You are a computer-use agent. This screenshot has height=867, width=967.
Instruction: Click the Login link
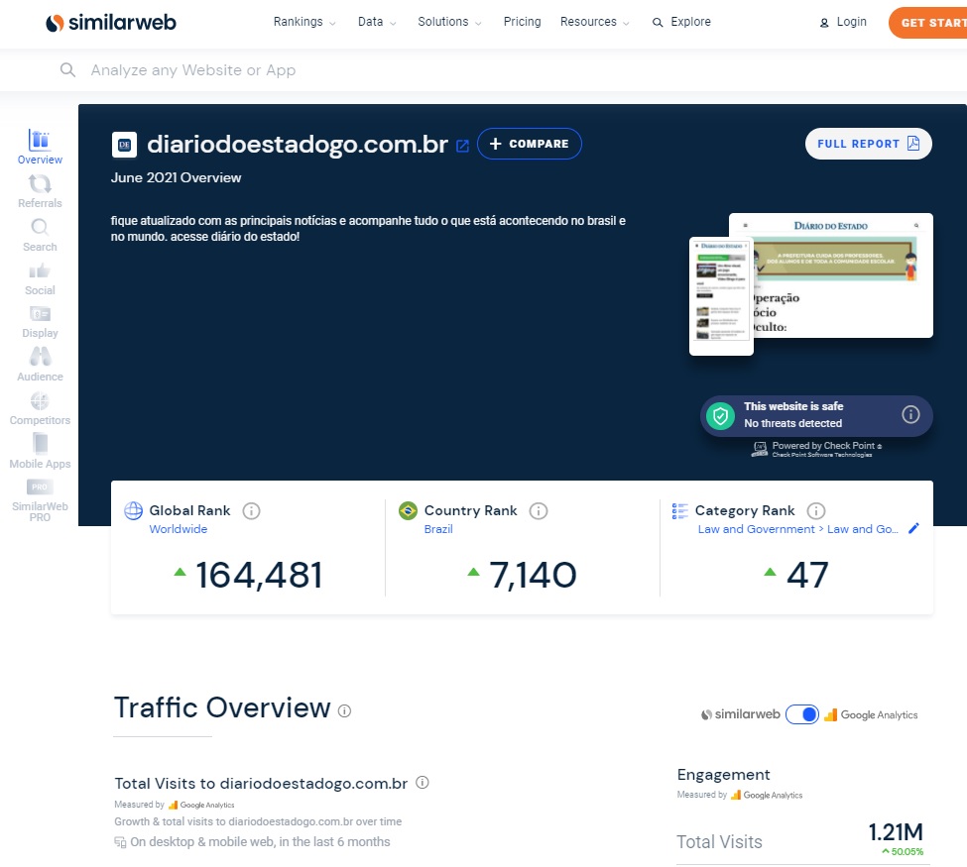[x=843, y=22]
